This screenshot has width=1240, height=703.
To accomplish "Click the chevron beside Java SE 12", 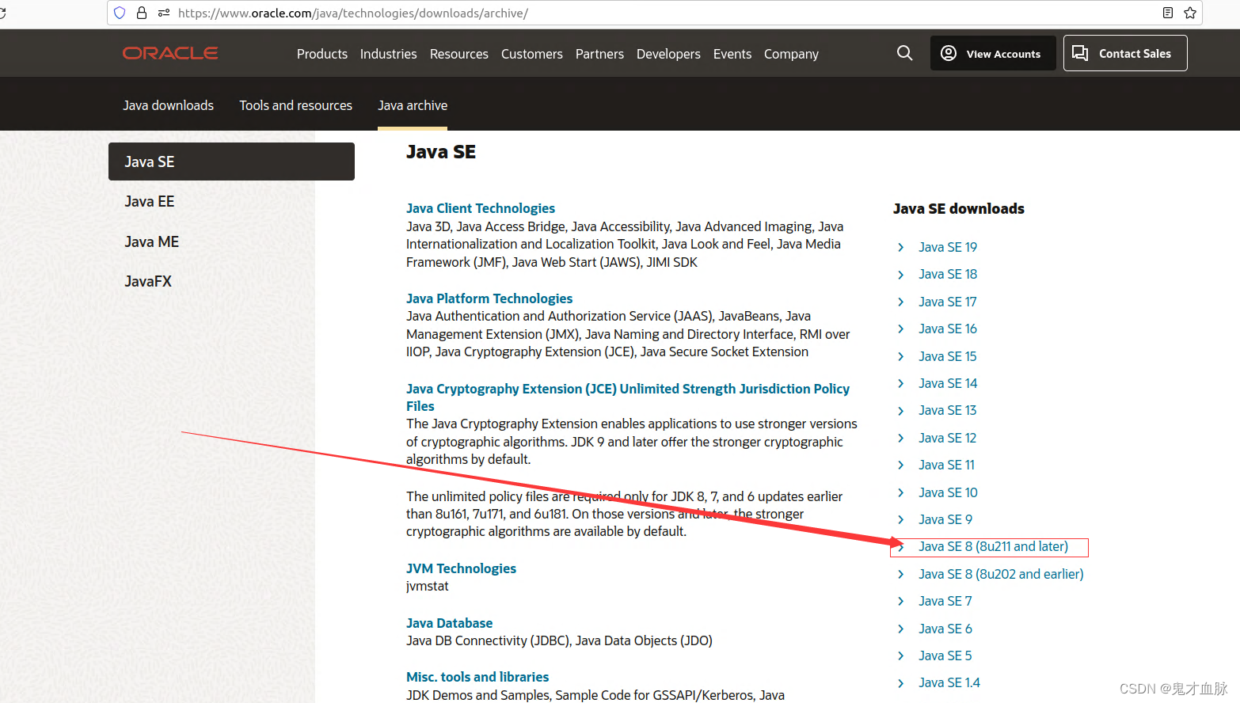I will pyautogui.click(x=901, y=439).
